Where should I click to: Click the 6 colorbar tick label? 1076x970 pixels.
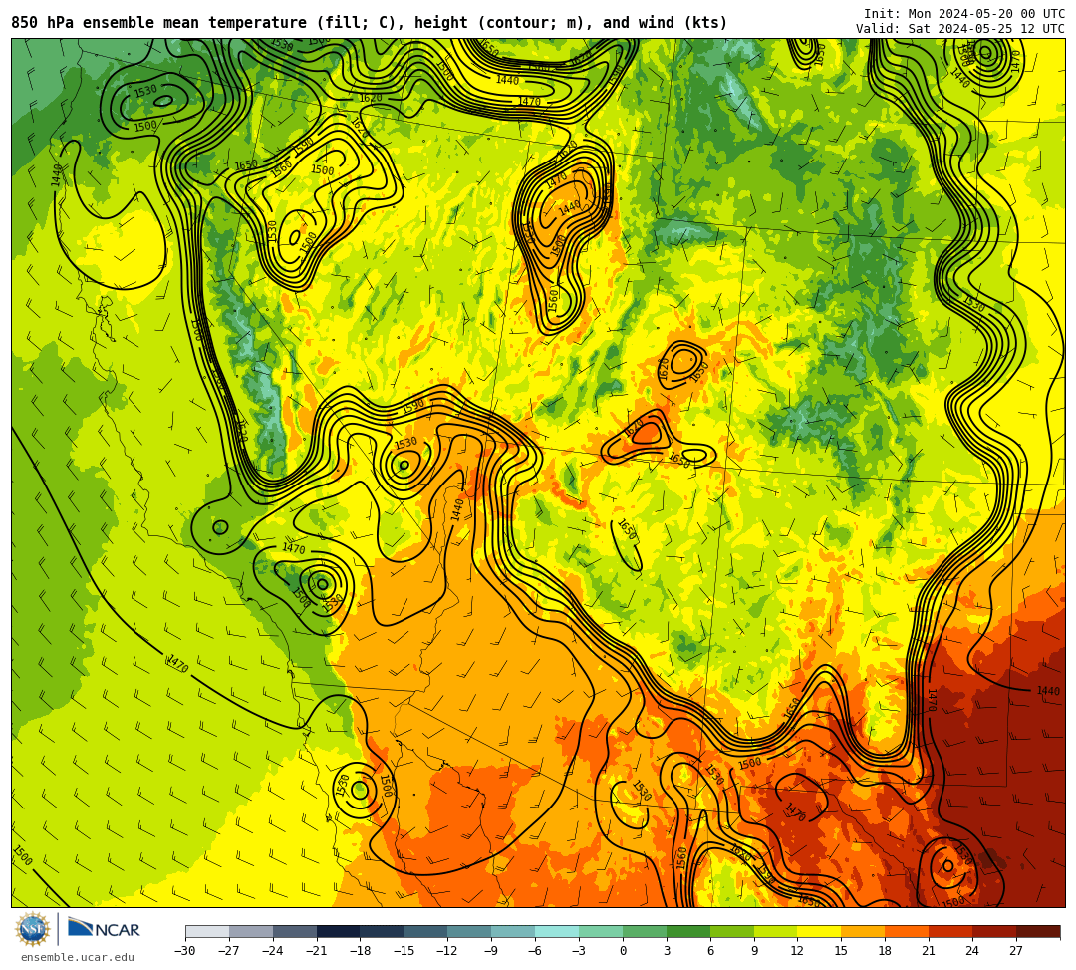(x=710, y=951)
